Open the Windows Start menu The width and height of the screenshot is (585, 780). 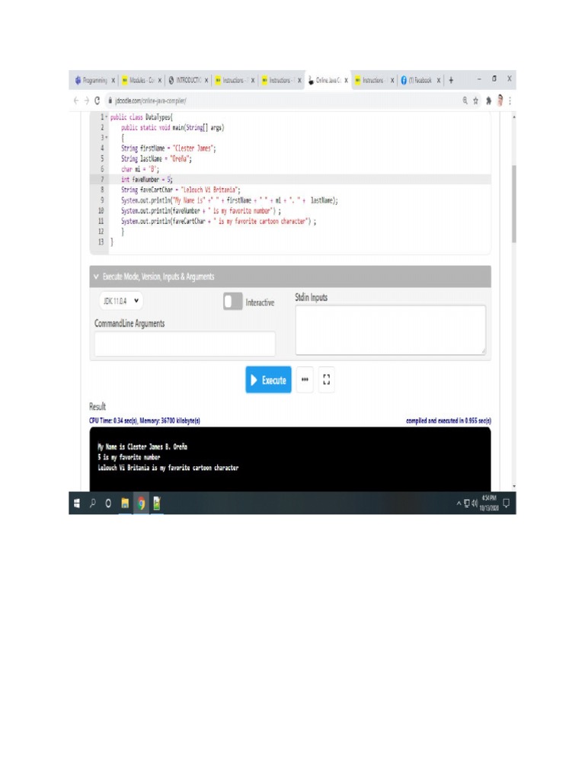tap(77, 503)
